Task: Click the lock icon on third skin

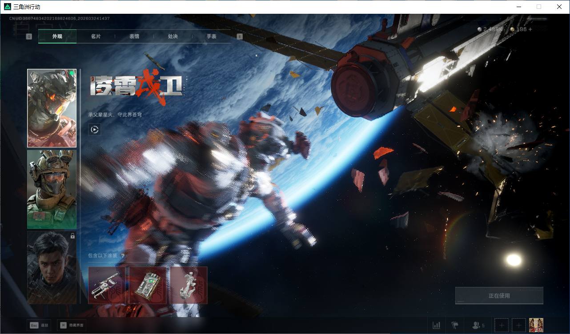Action: pyautogui.click(x=72, y=236)
